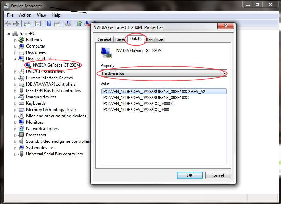Screen dimensions: 281x204
Task: Click the display adapter icon inside the Properties dialog
Action: click(107, 52)
